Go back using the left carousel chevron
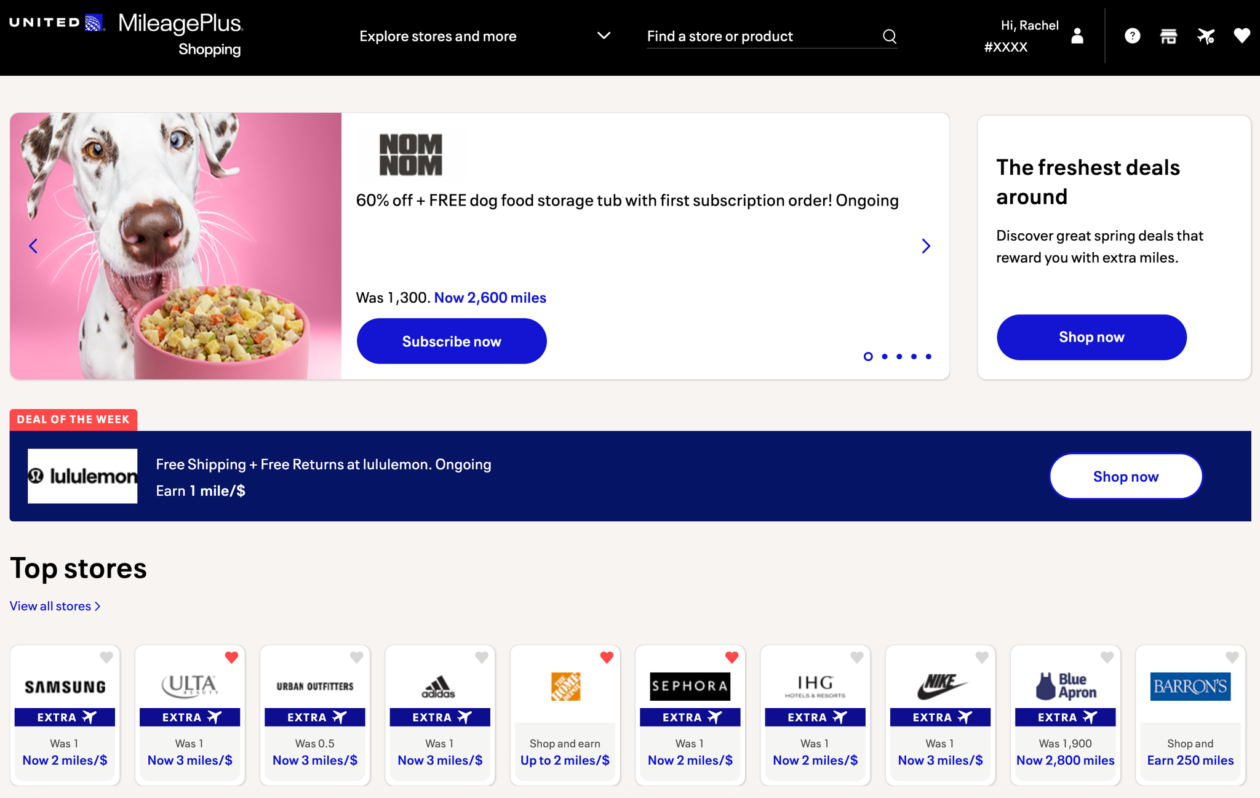This screenshot has height=798, width=1260. (33, 245)
